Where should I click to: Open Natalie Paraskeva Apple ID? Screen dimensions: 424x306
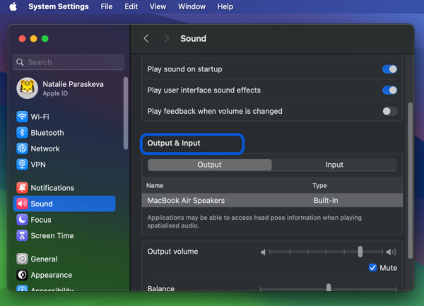[x=64, y=88]
